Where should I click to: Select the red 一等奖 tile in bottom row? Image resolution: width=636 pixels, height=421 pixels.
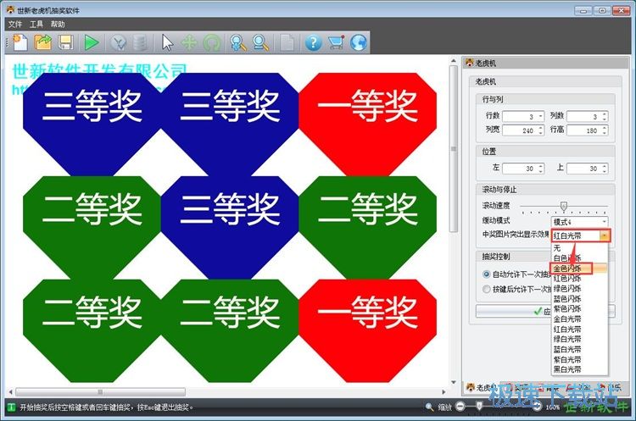pyautogui.click(x=367, y=330)
